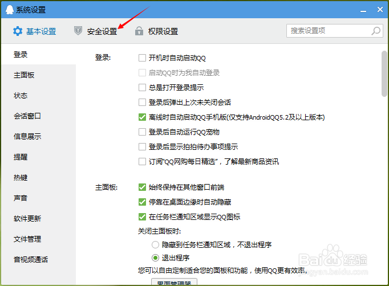Click the QQ penguin title icon
The image size is (389, 286).
coord(10,10)
